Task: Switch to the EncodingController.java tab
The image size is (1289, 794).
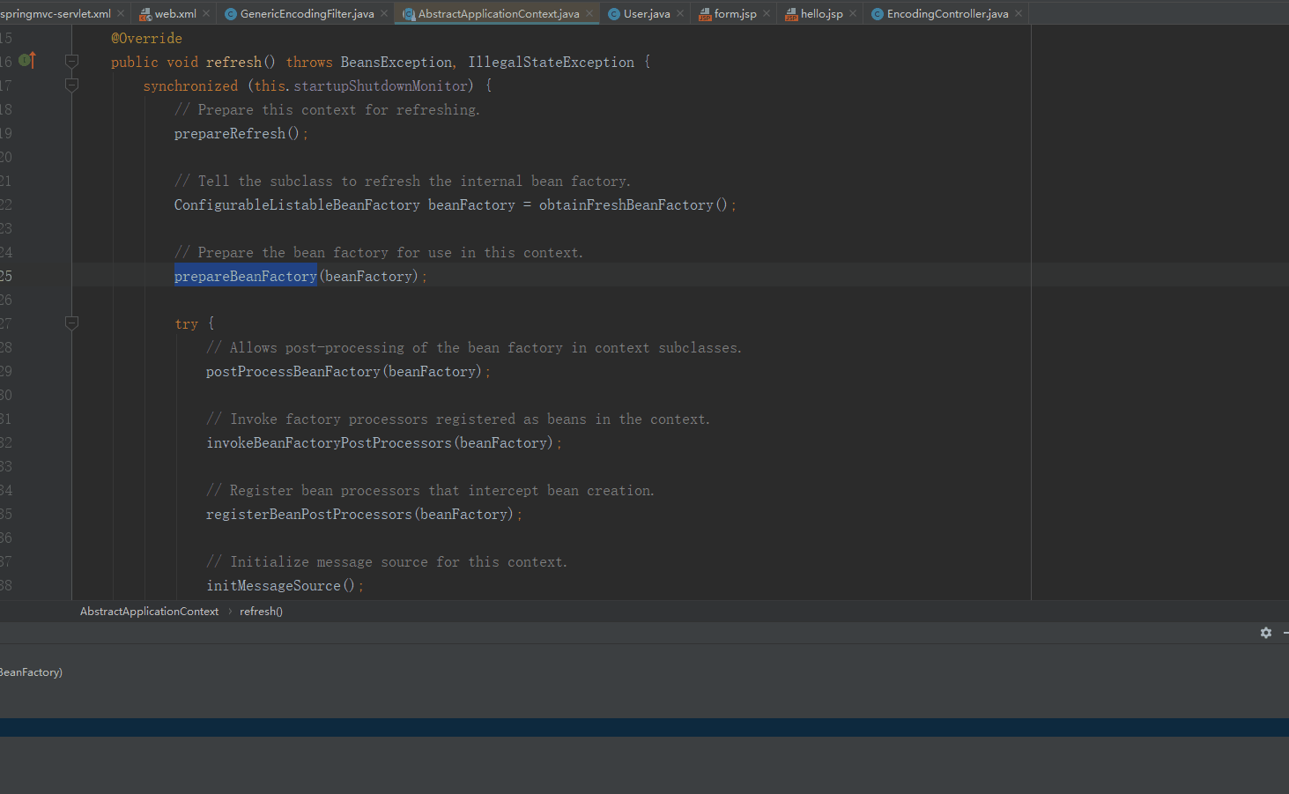Action: [x=947, y=14]
